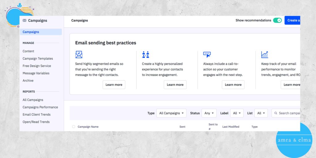Click the personalized experience people icon
316x158 pixels.
(146, 55)
